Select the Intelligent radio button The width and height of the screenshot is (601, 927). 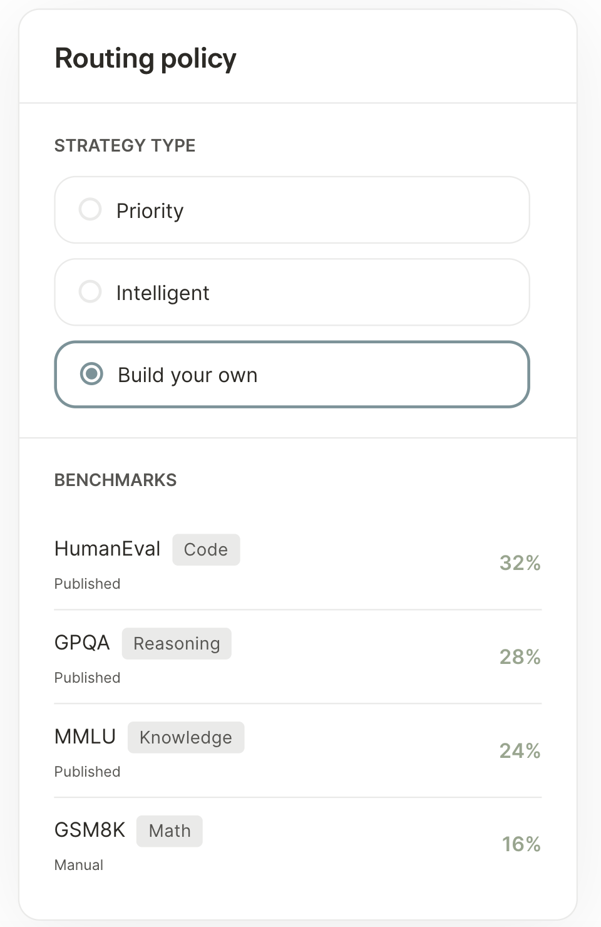(90, 291)
